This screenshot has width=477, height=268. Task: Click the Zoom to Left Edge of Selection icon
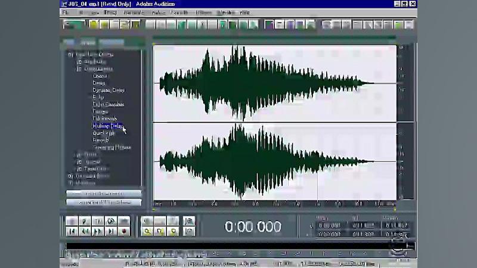coord(160,232)
